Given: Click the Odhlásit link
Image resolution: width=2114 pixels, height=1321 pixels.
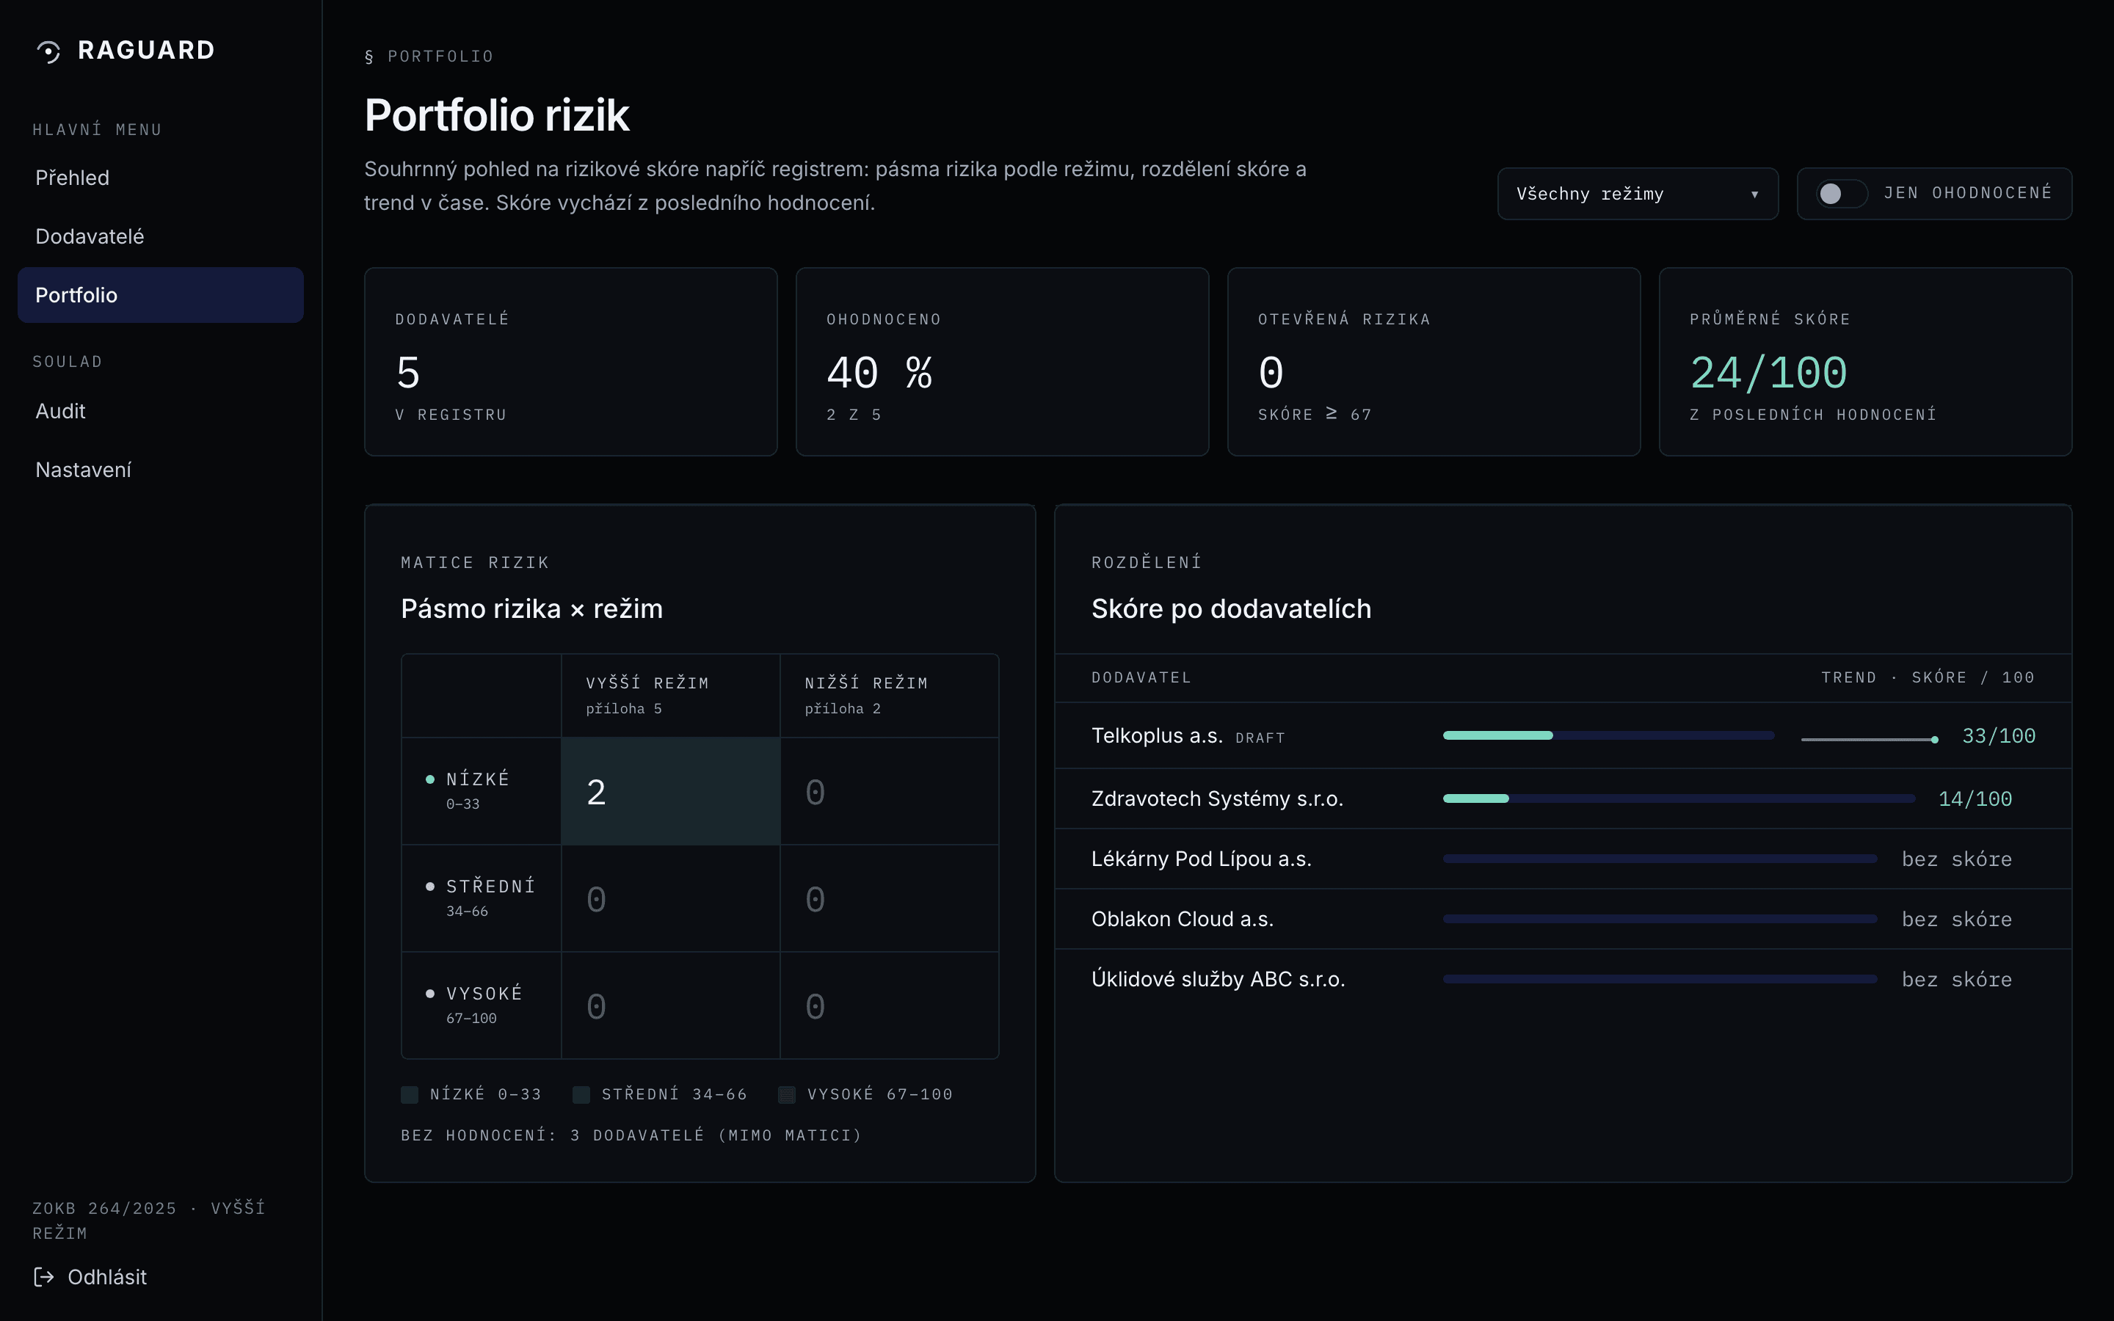Looking at the screenshot, I should (x=90, y=1277).
